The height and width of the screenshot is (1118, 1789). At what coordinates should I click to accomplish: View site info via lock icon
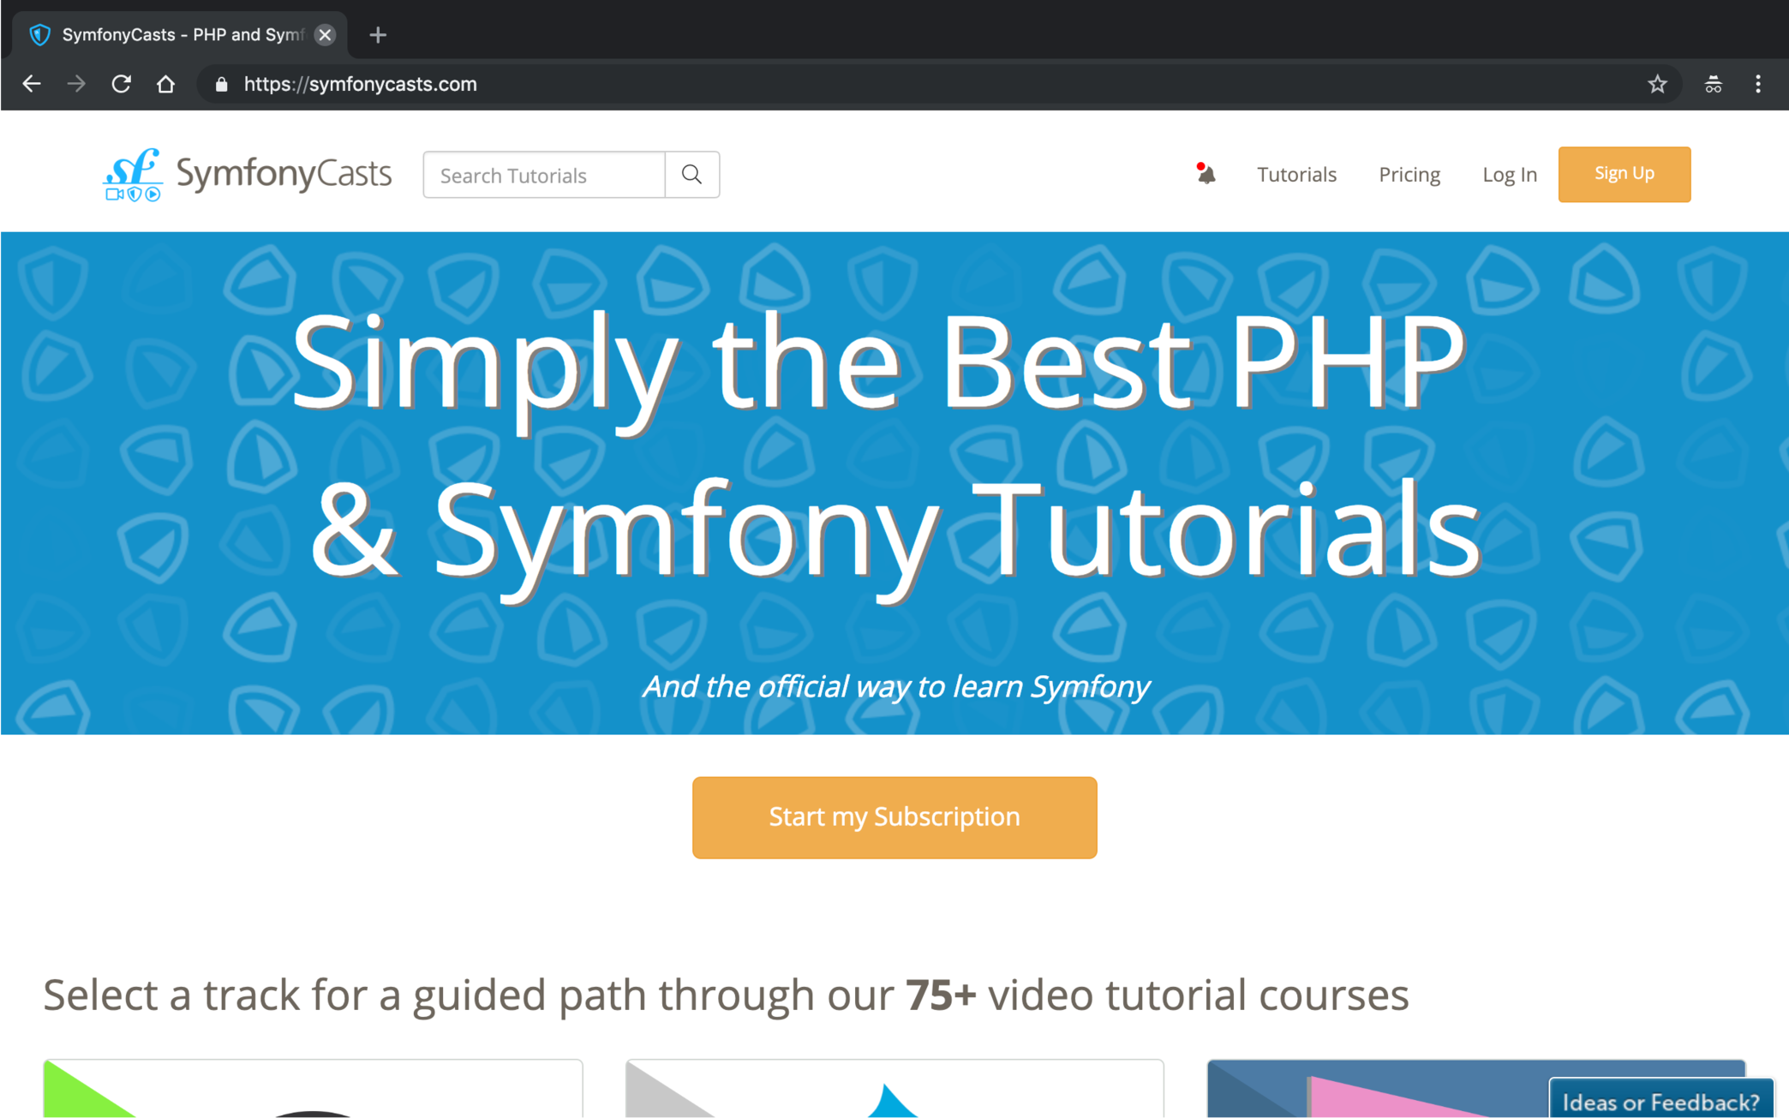tap(222, 84)
